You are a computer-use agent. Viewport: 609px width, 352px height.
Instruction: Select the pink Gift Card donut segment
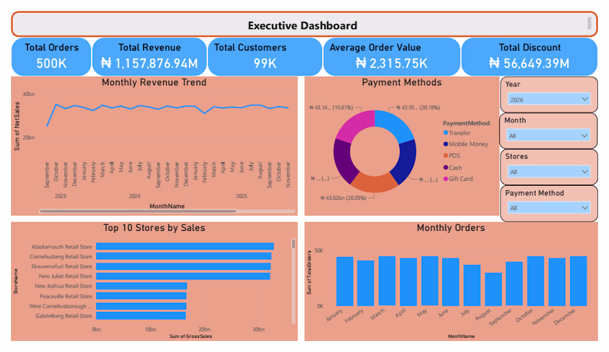pos(356,124)
